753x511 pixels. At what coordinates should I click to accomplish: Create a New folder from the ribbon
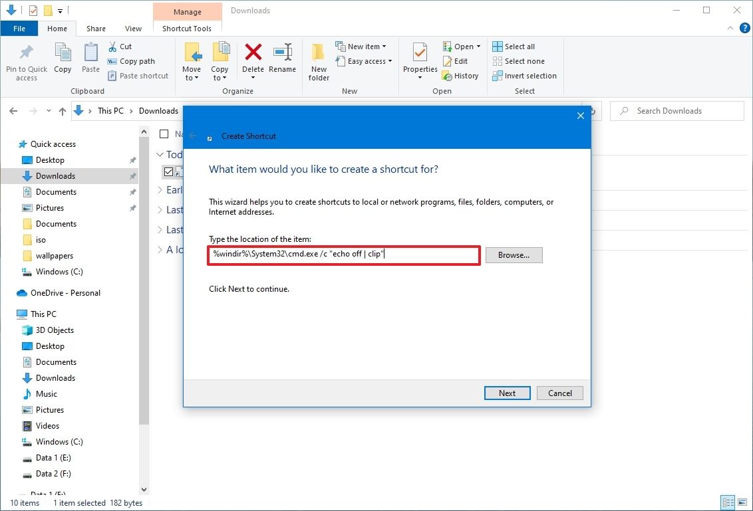318,60
